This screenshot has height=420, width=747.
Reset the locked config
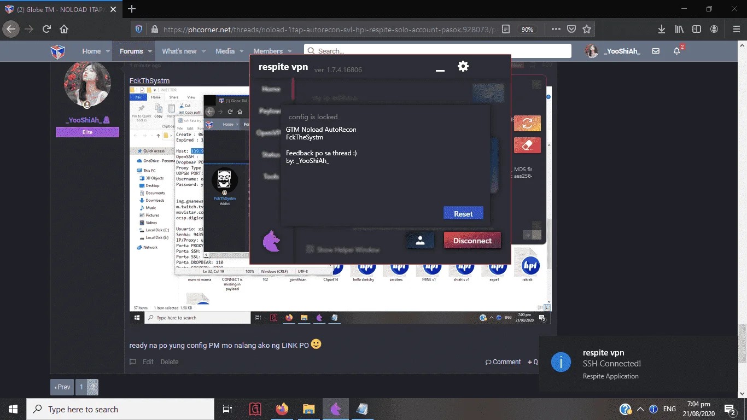tap(463, 213)
